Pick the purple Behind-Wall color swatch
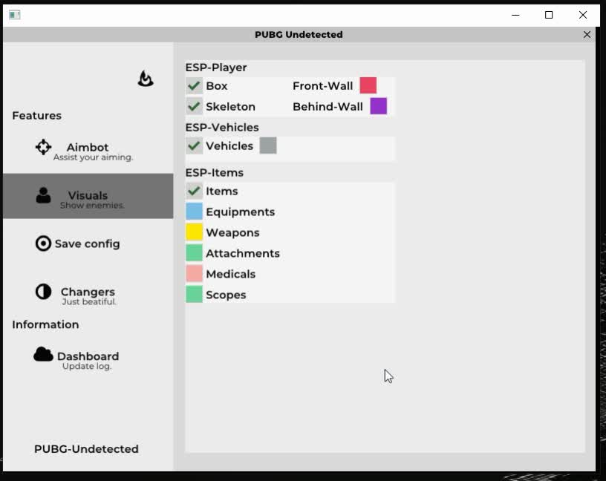 pos(379,106)
